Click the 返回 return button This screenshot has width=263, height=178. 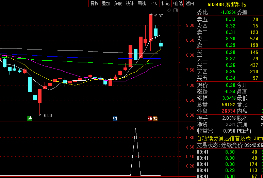(x=190, y=3)
